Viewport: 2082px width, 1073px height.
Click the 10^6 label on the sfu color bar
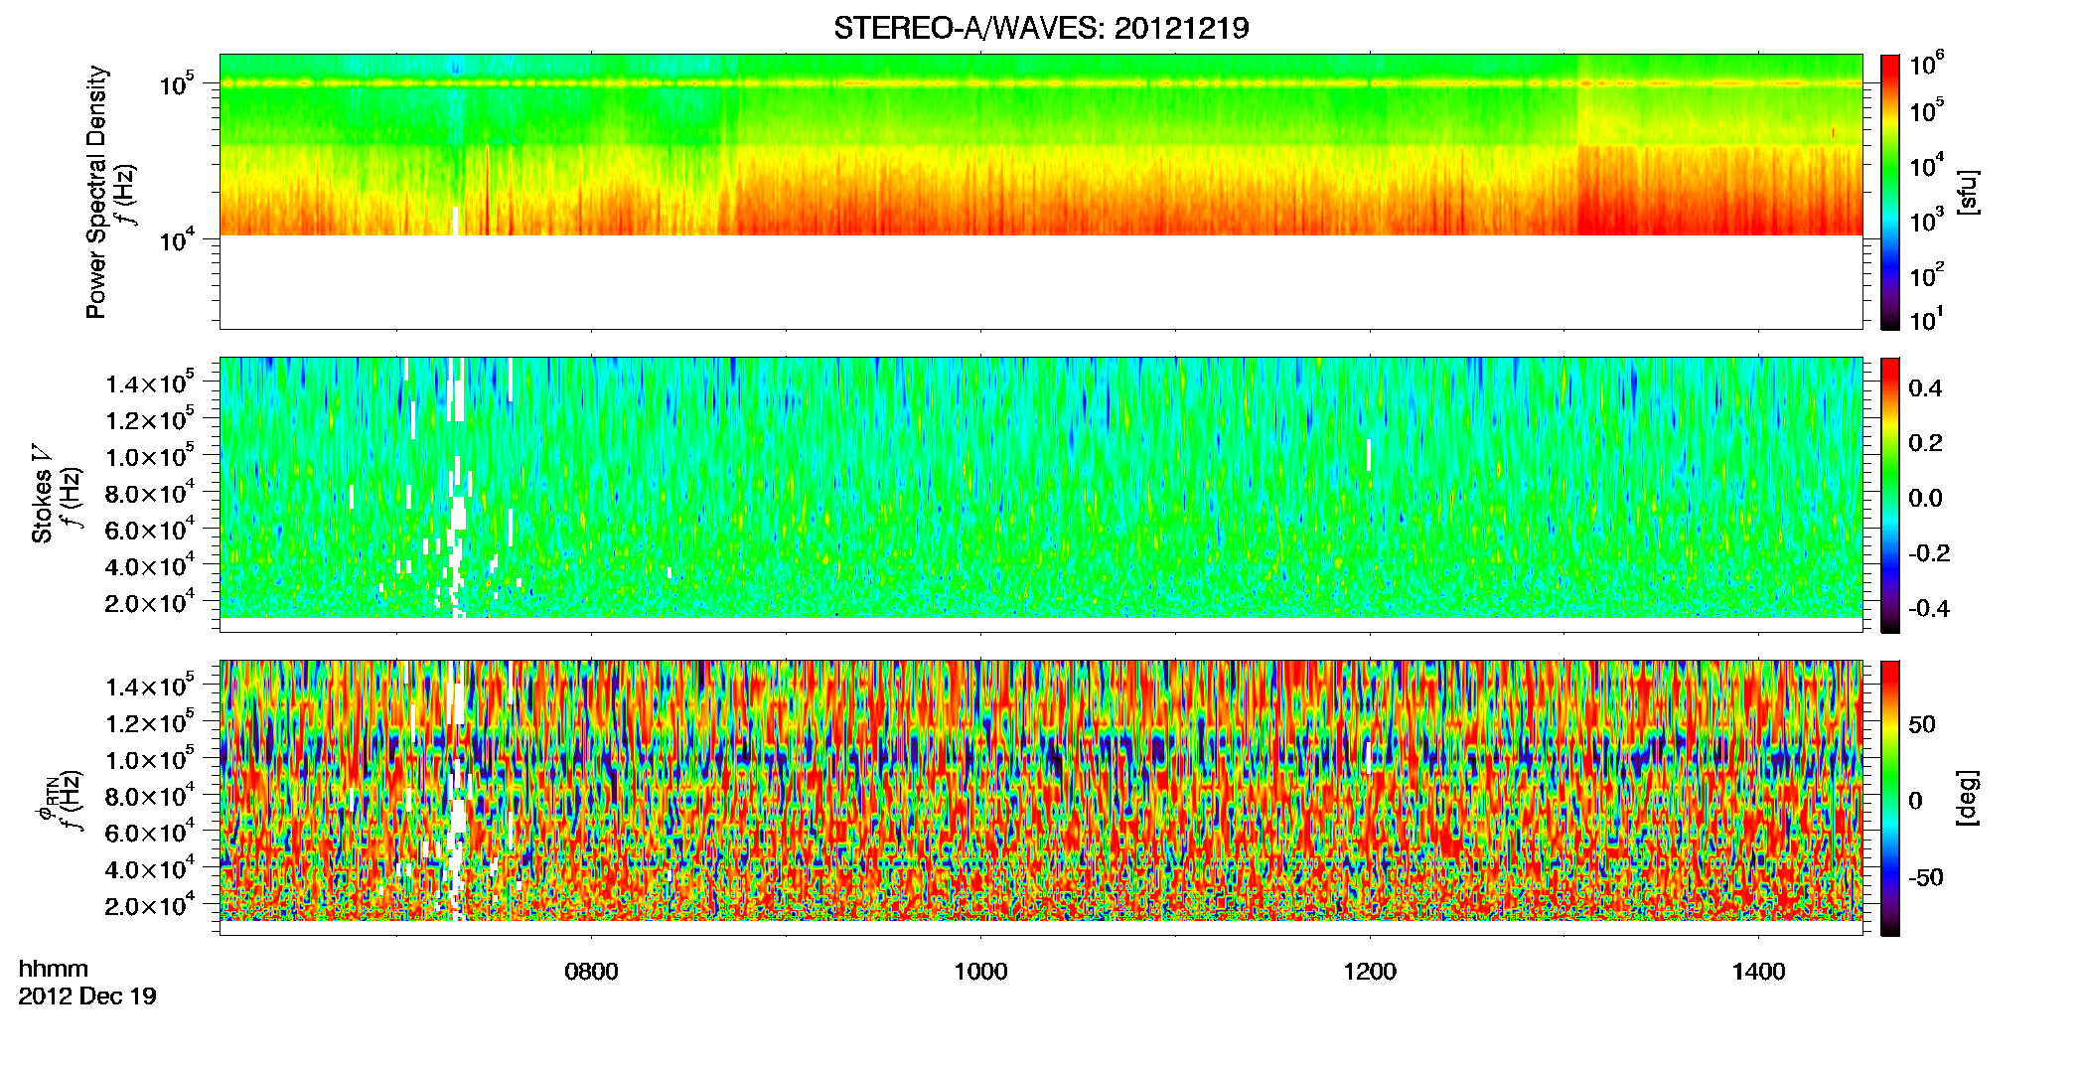pos(1926,64)
